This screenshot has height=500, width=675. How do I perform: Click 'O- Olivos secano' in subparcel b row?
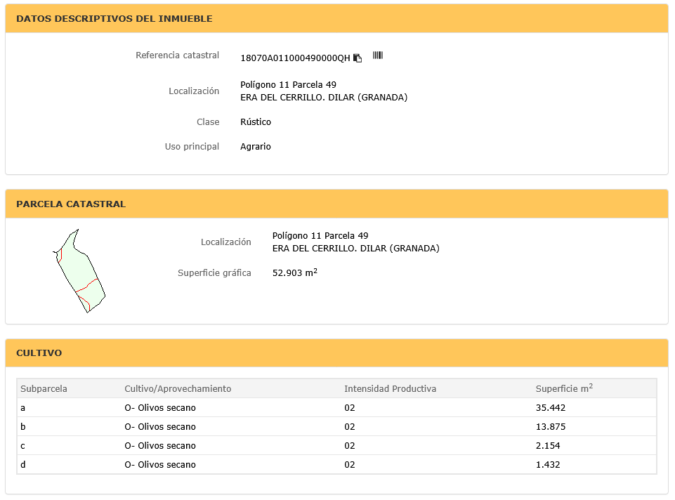pyautogui.click(x=160, y=426)
